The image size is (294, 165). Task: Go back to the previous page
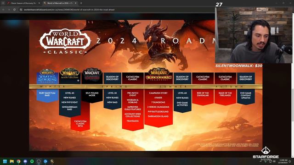3,10
